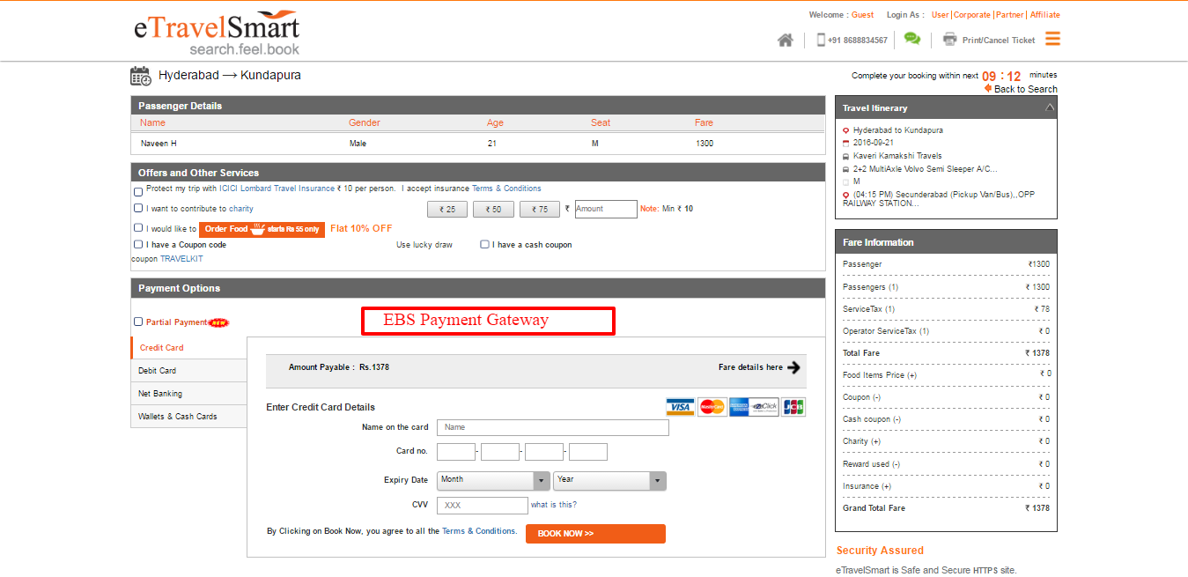Click 'Kaveri Kamakshi Travels' in itinerary

(x=897, y=156)
